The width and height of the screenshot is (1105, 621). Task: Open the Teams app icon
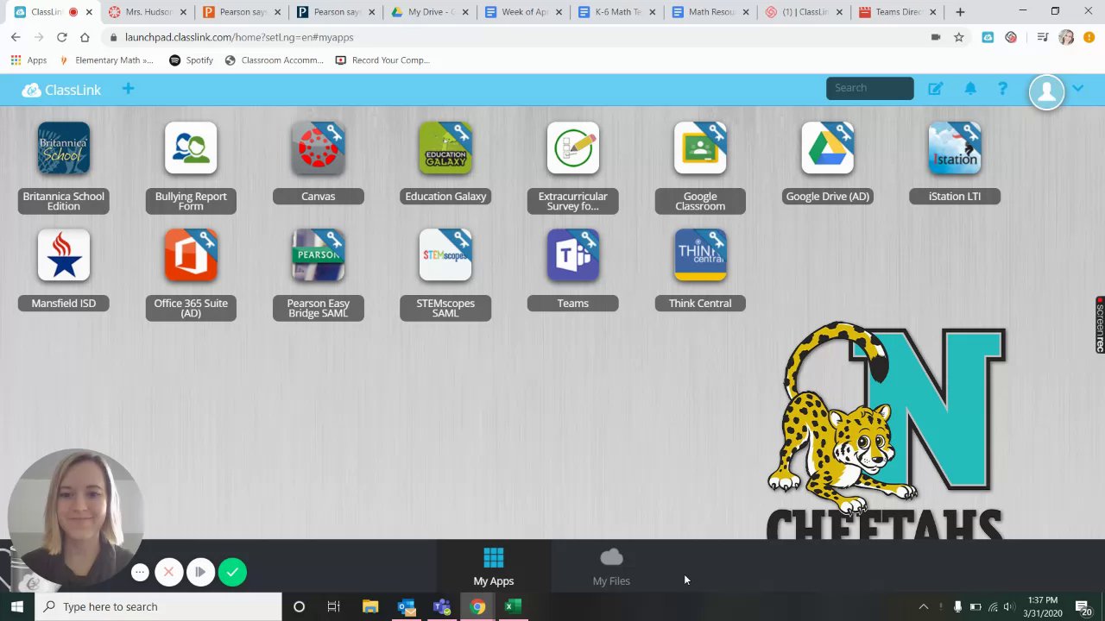point(573,255)
